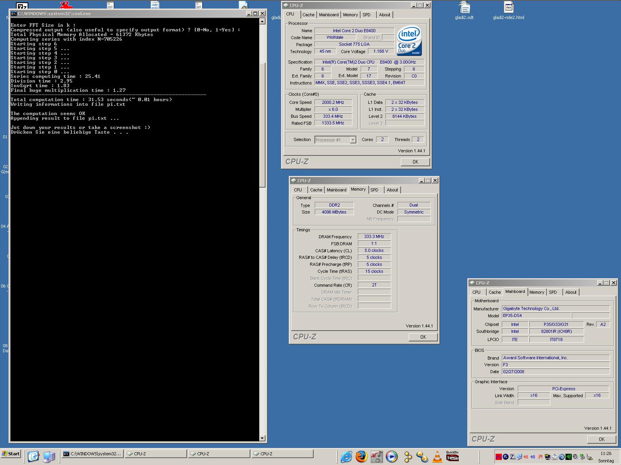This screenshot has width=621, height=465.
Task: Click the cmd.exe title bar icon
Action: click(x=14, y=13)
